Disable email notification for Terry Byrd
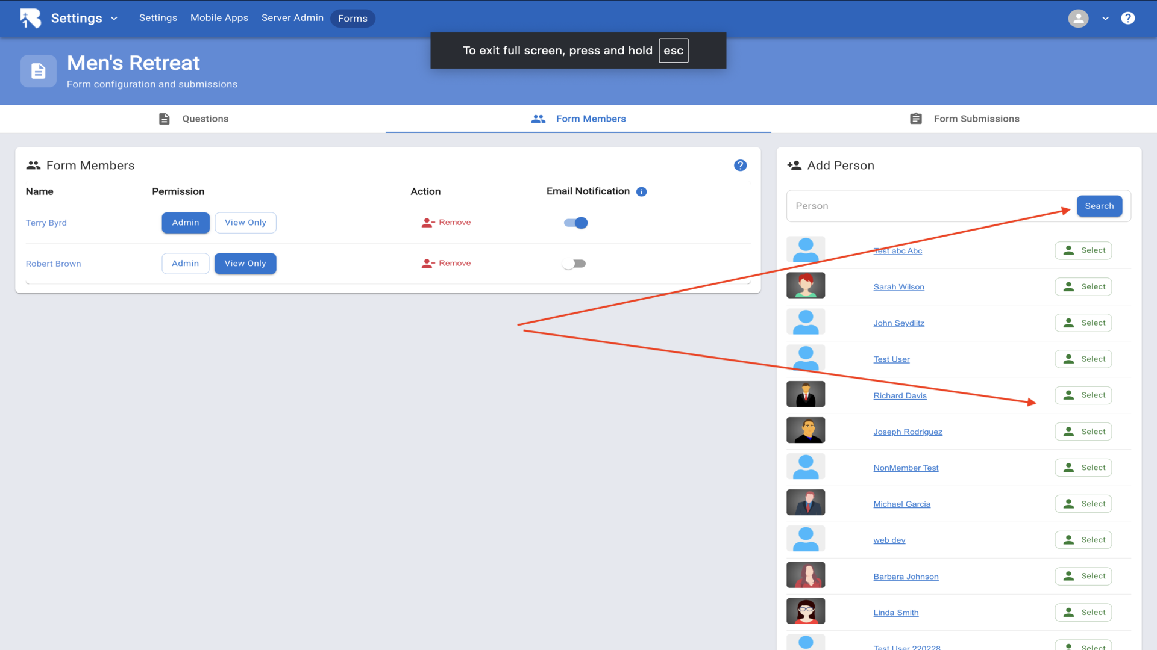Screen dimensions: 1157x650 click(575, 223)
